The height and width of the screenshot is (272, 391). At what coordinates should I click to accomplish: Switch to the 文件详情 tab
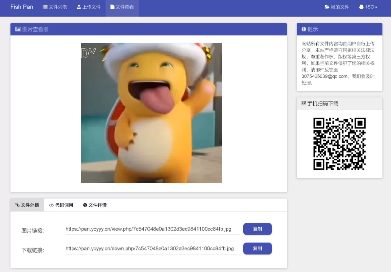[95, 205]
